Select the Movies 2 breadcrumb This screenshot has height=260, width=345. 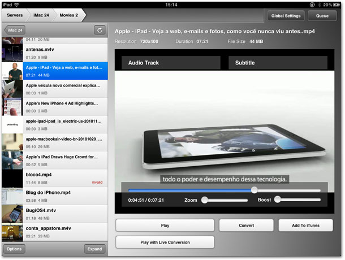[x=68, y=15]
